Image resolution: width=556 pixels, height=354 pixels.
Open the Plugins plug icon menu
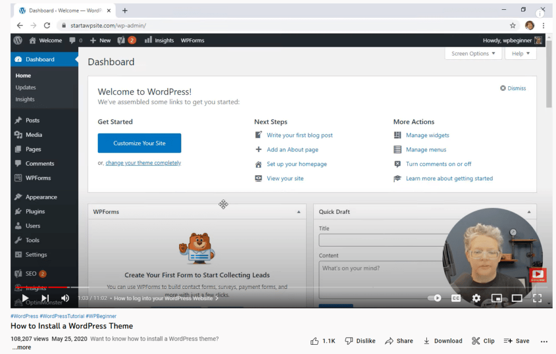point(18,211)
